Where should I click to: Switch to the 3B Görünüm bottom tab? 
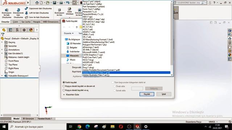click(28, 119)
